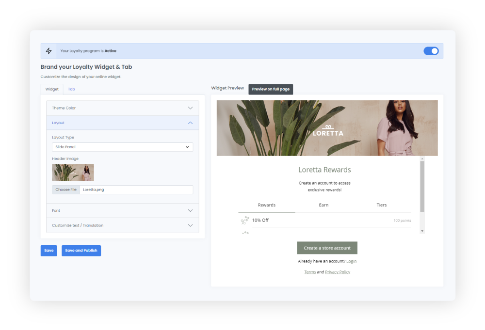Click the Layout Type label
Image resolution: width=485 pixels, height=330 pixels.
tap(63, 138)
